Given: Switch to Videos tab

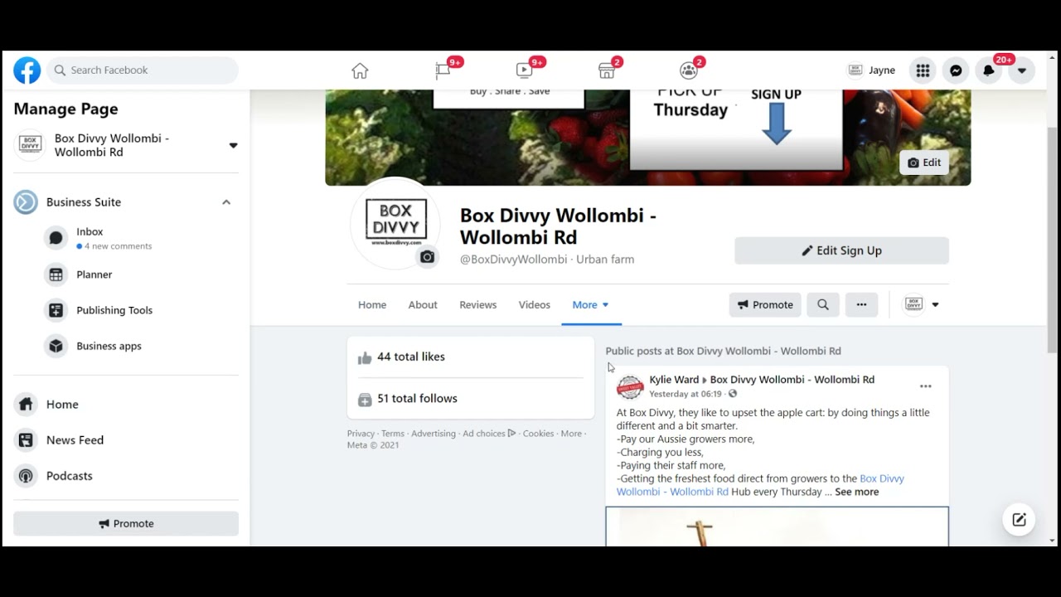Looking at the screenshot, I should (535, 305).
